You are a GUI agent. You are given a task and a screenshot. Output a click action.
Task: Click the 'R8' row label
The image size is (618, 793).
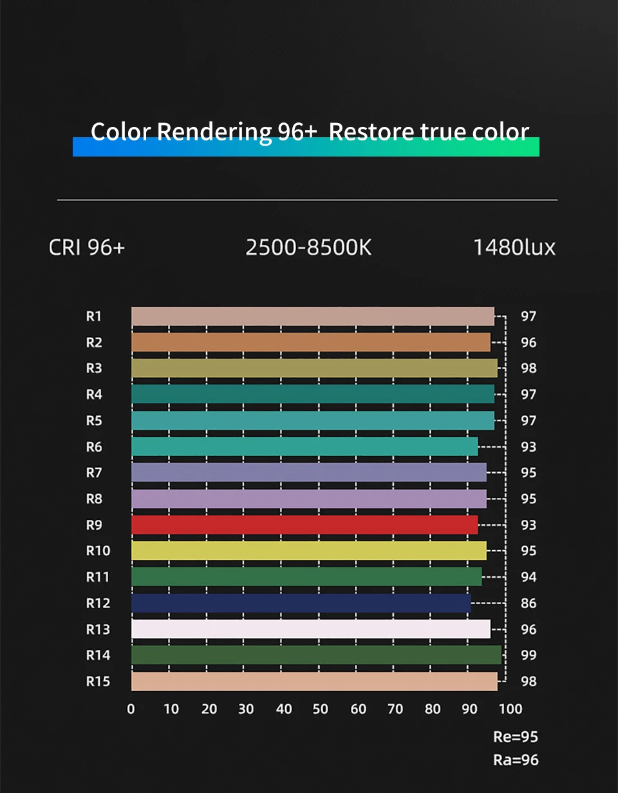(94, 499)
